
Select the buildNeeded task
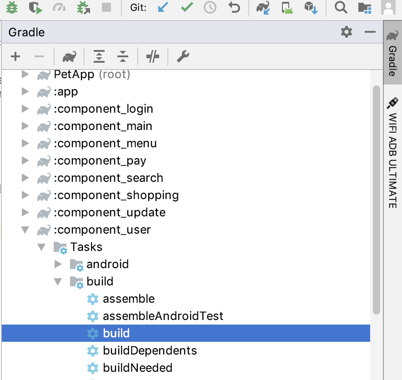click(x=186, y=368)
